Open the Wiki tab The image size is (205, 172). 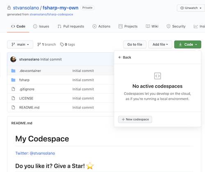coord(152,26)
